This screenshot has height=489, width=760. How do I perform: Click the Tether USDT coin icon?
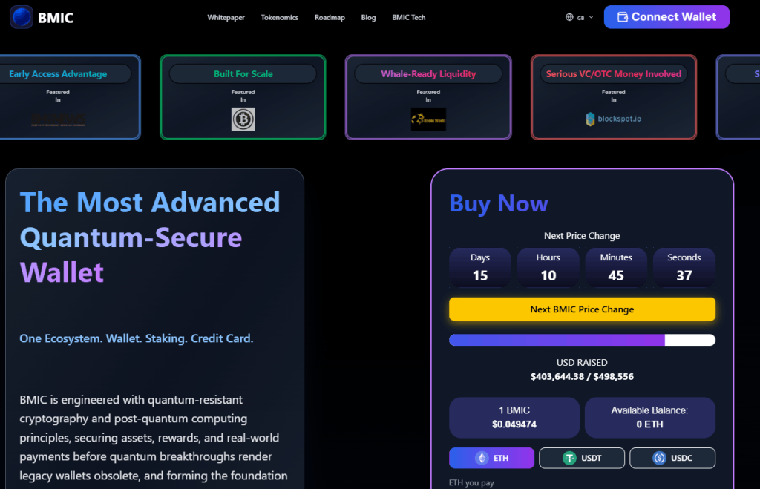pyautogui.click(x=569, y=458)
